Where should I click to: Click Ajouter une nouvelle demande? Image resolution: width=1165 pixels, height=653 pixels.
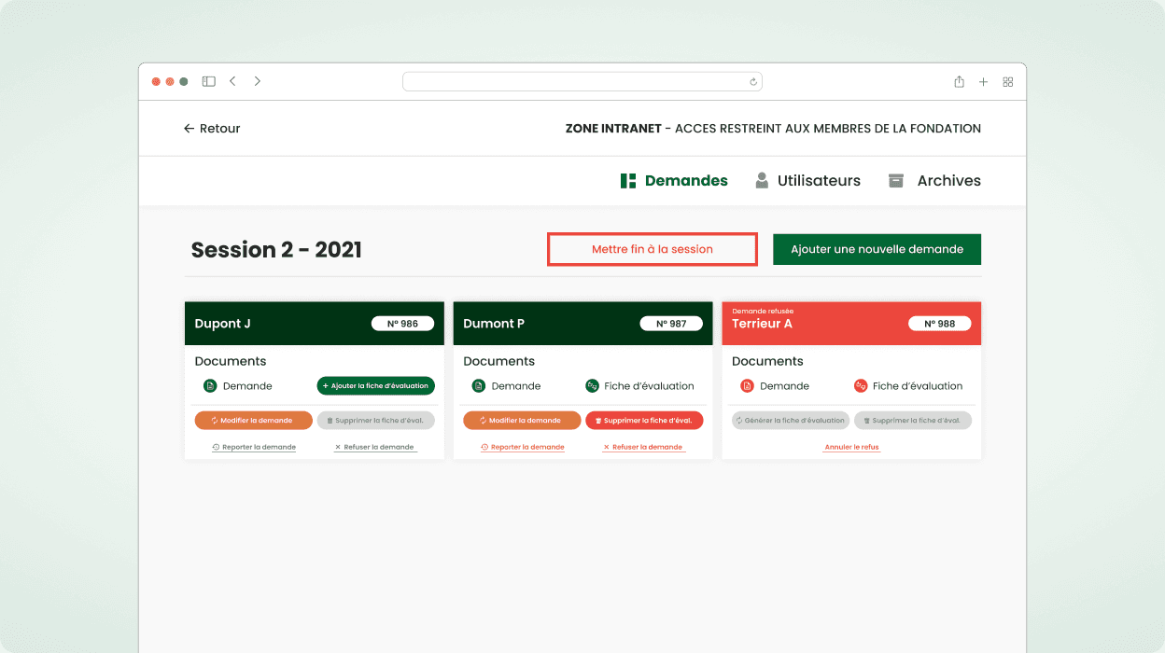coord(877,249)
